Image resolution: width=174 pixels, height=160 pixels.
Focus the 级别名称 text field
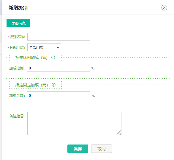tap(59, 37)
